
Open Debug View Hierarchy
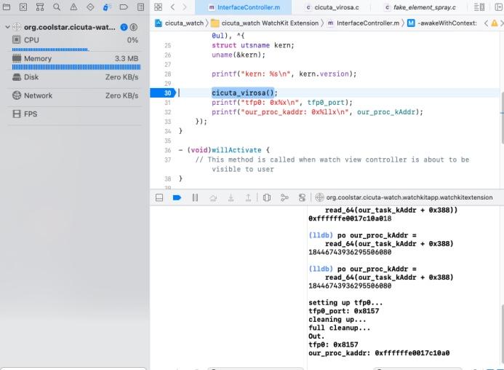(x=267, y=197)
